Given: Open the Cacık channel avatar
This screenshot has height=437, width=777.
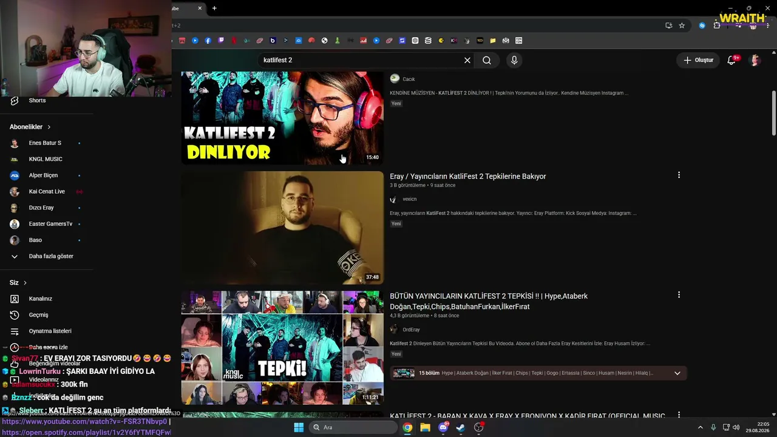Looking at the screenshot, I should [395, 79].
